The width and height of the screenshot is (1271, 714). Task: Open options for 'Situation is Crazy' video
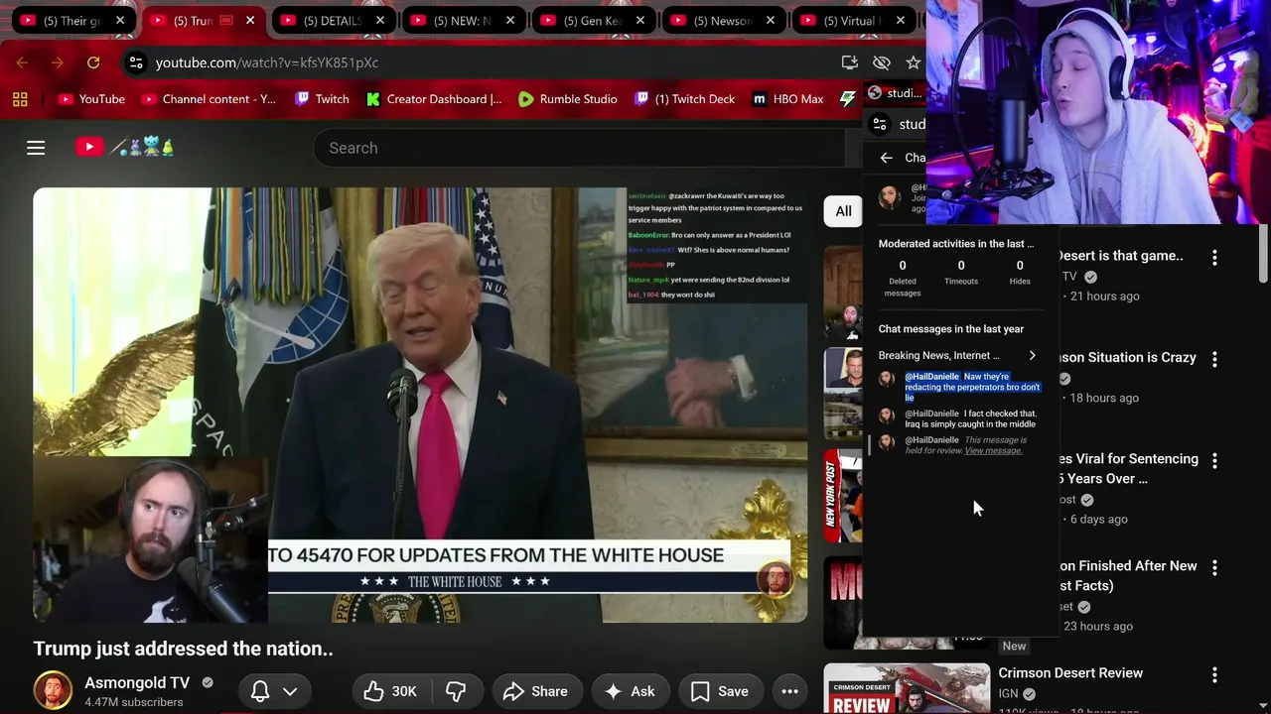pyautogui.click(x=1214, y=359)
